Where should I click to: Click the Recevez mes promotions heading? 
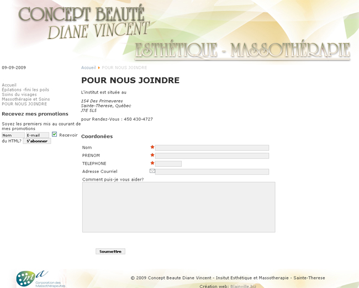35,114
